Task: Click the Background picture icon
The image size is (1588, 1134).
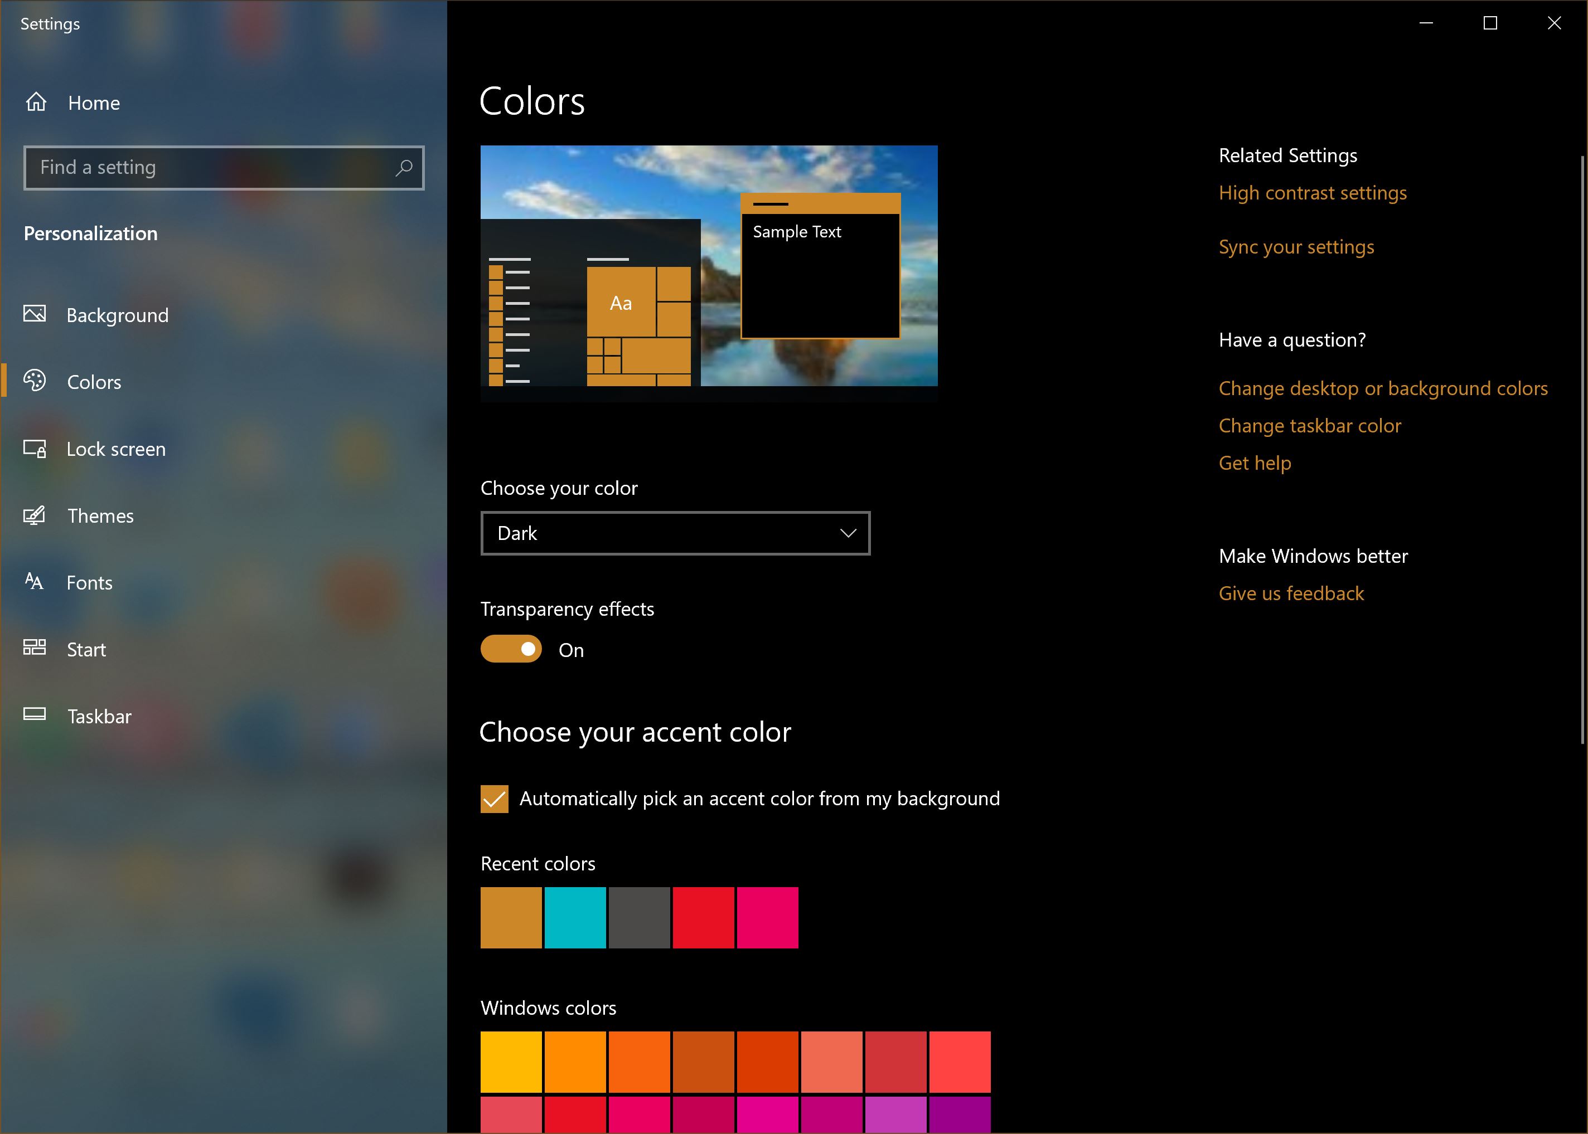Action: pyautogui.click(x=34, y=314)
